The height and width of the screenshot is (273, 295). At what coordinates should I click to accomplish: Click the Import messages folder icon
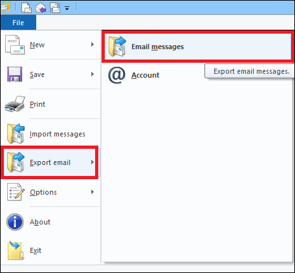click(16, 134)
